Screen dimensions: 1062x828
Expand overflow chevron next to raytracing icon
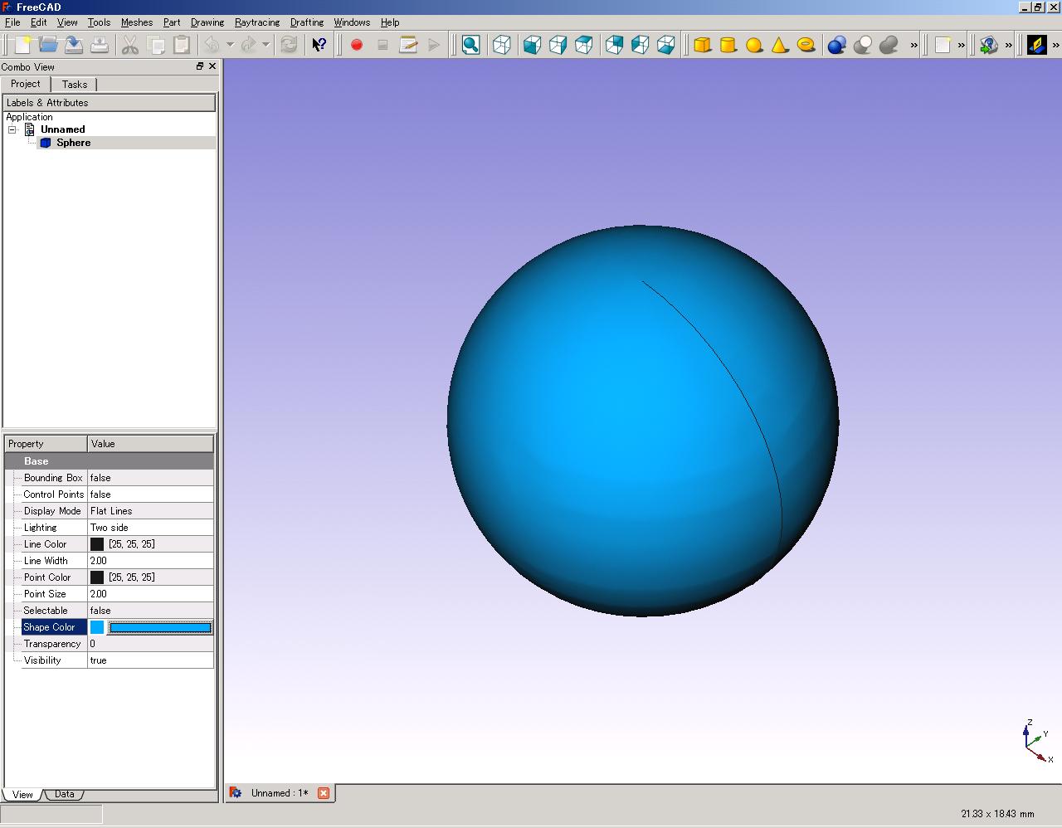pyautogui.click(x=1009, y=45)
